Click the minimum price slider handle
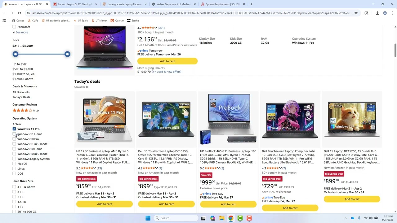 click(16, 54)
